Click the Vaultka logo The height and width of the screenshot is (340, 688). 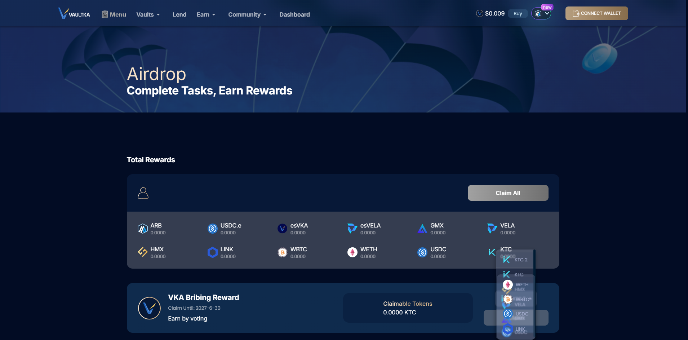point(74,14)
